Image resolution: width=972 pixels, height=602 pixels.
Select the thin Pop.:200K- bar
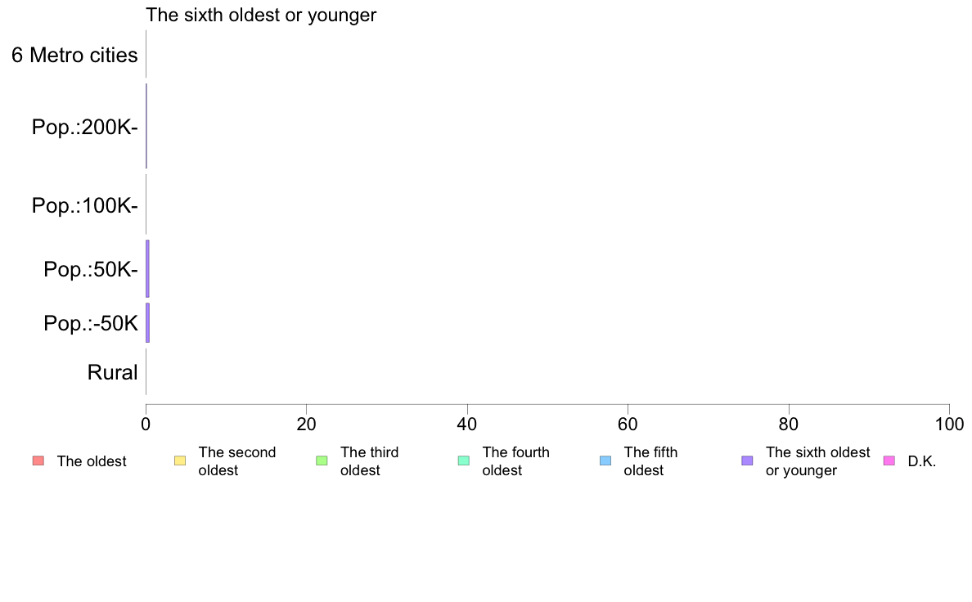coord(146,126)
